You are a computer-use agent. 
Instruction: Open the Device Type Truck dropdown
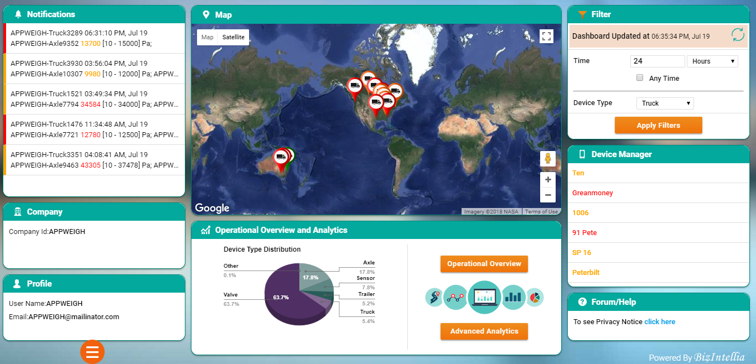coord(665,103)
